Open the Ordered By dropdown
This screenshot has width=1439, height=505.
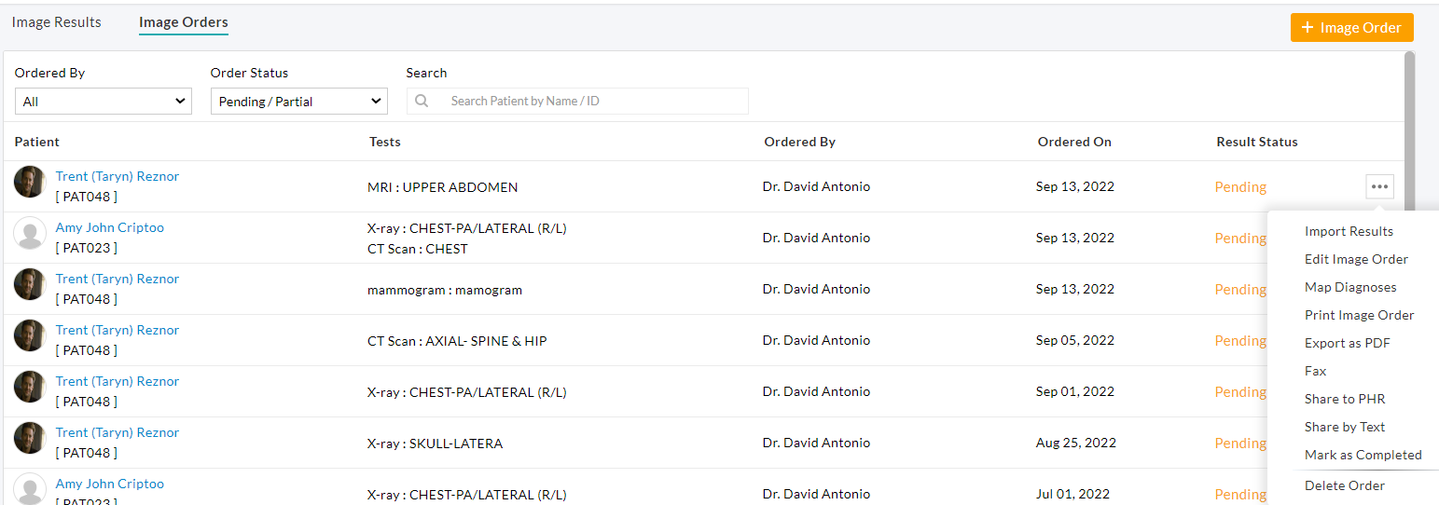pyautogui.click(x=104, y=101)
